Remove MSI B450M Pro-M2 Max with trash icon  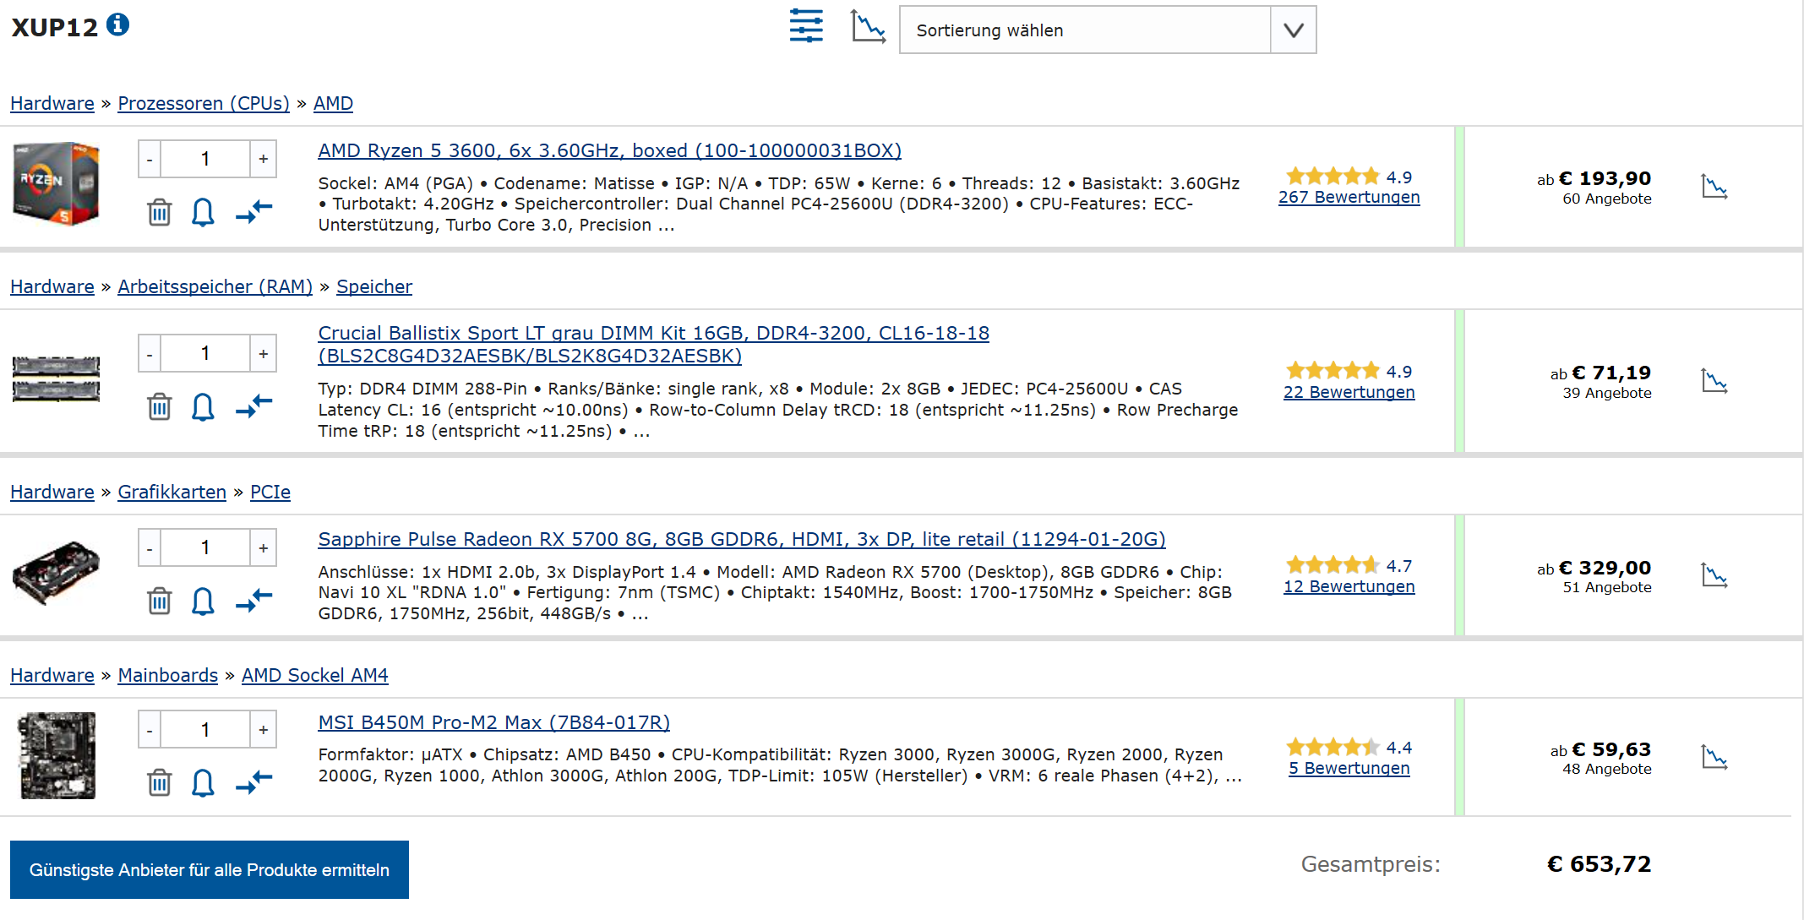coord(159,782)
